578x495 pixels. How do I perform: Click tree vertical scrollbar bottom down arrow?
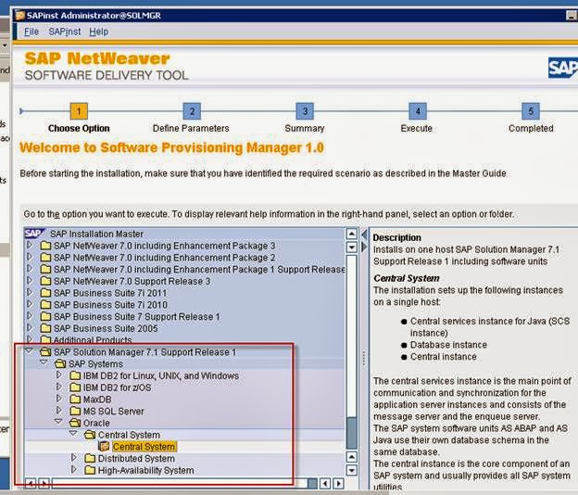pos(352,471)
